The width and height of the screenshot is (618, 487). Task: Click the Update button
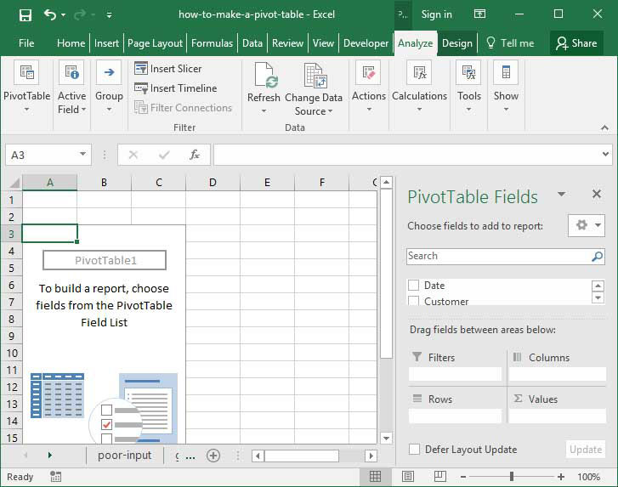pyautogui.click(x=586, y=449)
